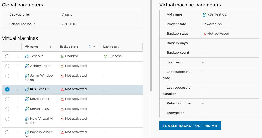The image size is (262, 138).
Task: Open actions menu for Ashley's test row
Action: (17, 66)
